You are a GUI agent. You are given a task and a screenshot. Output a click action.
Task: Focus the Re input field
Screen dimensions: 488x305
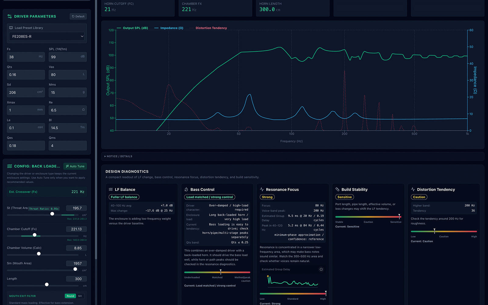tap(68, 110)
